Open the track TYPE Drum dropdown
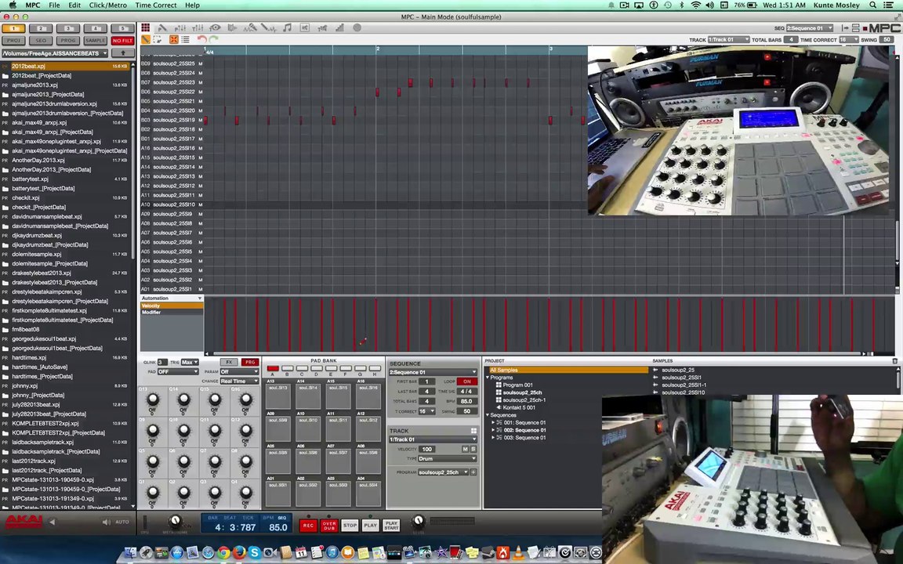 pyautogui.click(x=448, y=459)
